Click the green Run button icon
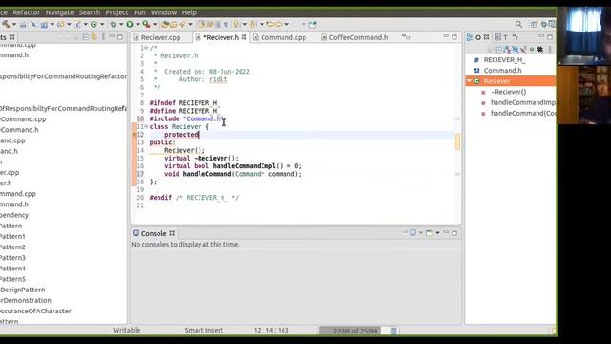Screen dimensions: 611x344 coord(130,24)
